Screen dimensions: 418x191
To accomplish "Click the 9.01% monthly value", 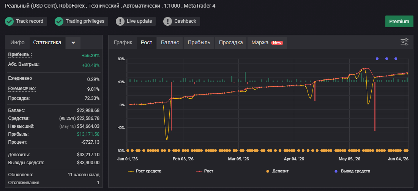I will [93, 89].
